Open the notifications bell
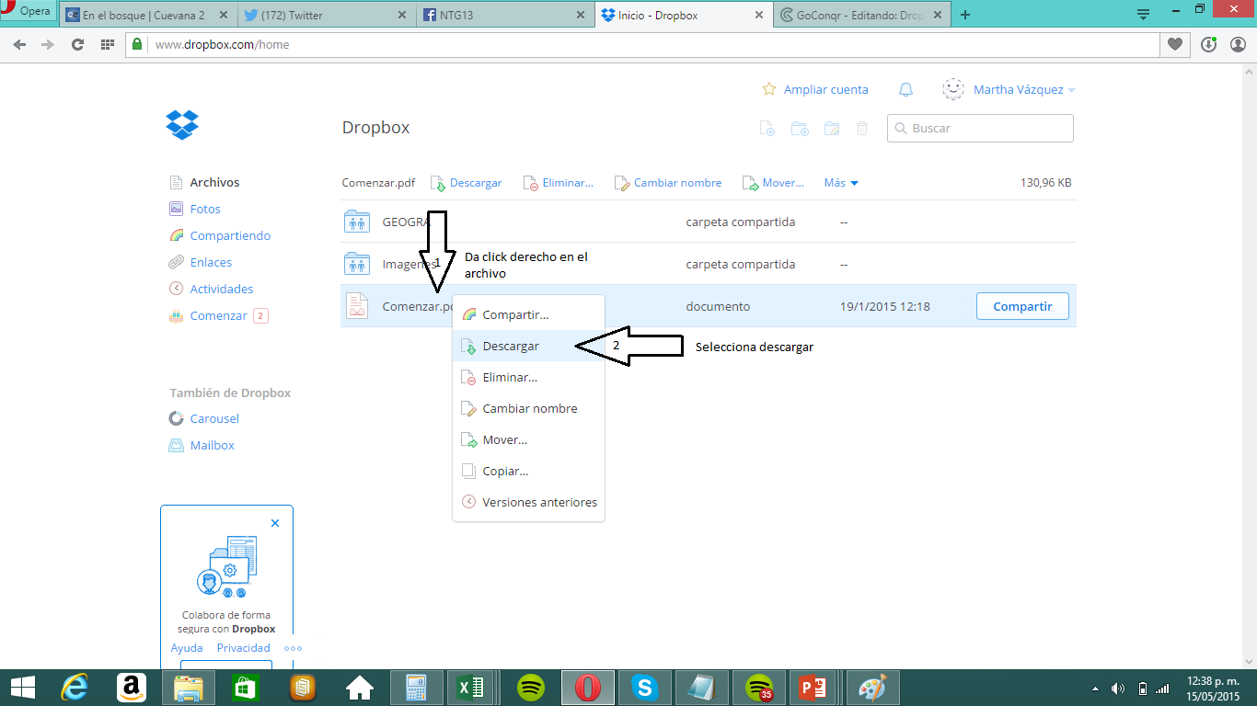Viewport: 1257px width, 706px height. (x=905, y=89)
